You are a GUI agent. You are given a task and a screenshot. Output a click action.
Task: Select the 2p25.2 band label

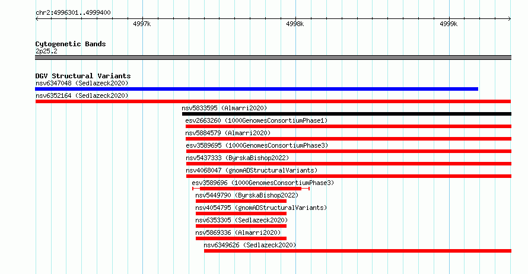tap(46, 51)
